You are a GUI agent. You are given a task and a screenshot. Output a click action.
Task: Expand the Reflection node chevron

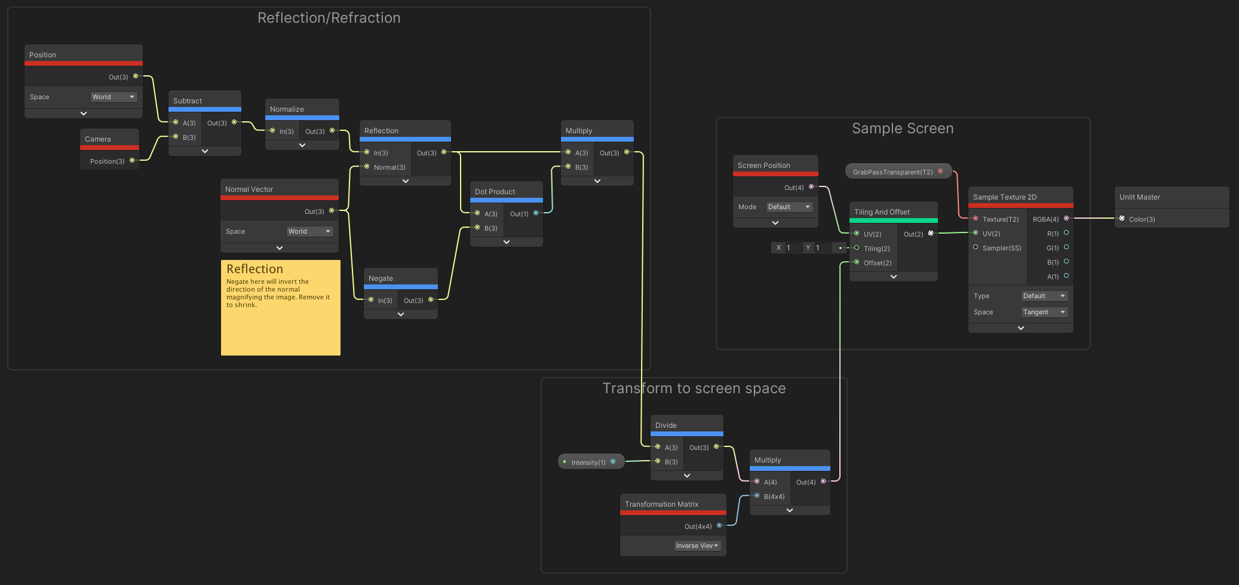[x=406, y=181]
